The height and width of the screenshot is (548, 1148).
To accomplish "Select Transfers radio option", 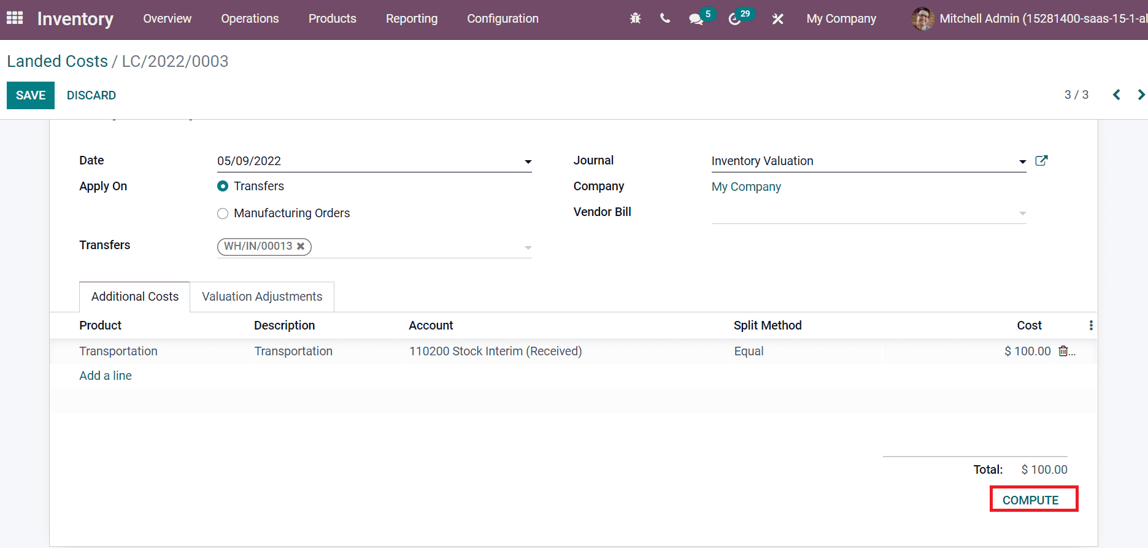I will [223, 186].
